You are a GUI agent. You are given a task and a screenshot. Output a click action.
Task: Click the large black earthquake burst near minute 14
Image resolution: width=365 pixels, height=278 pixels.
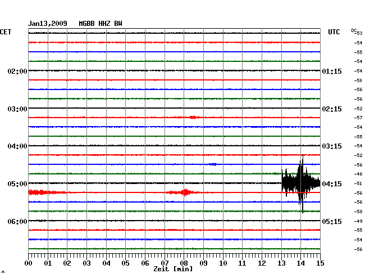point(301,183)
